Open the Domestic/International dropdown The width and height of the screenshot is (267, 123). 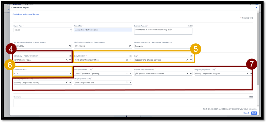pyautogui.click(x=163, y=46)
